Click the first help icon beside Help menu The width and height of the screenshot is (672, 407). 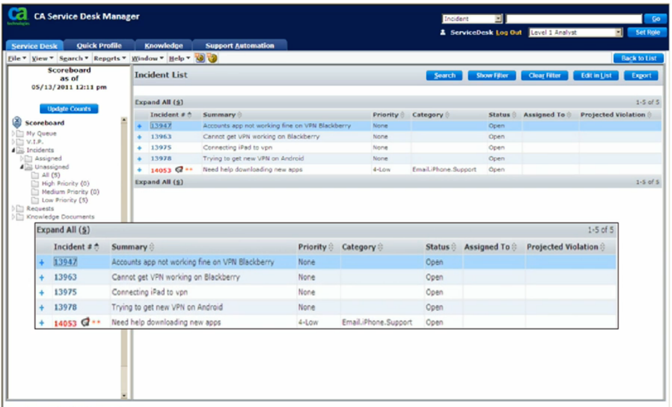tap(200, 59)
